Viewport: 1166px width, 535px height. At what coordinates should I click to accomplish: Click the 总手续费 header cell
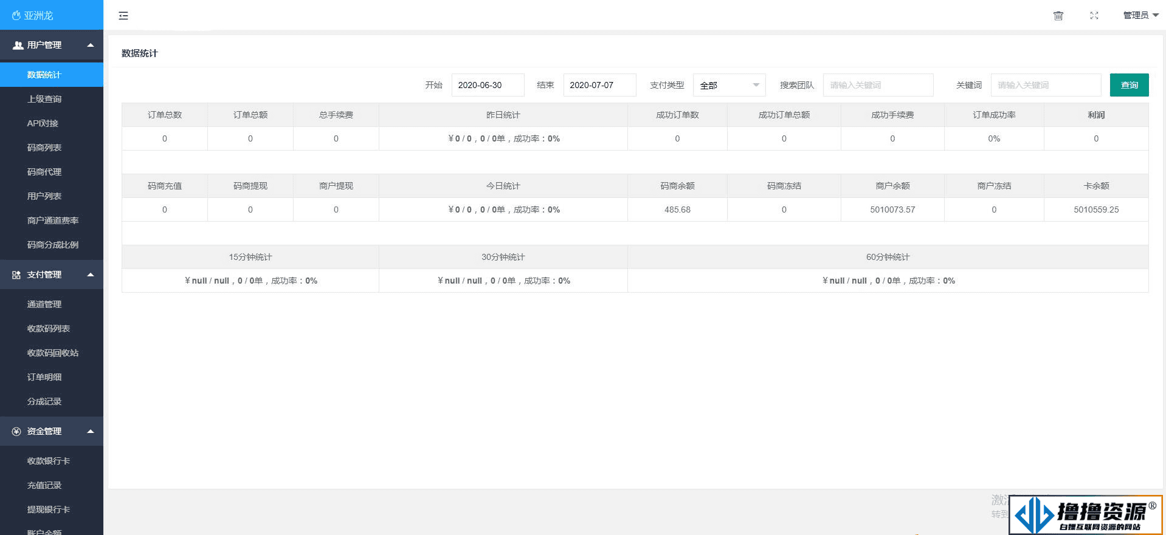(x=336, y=115)
